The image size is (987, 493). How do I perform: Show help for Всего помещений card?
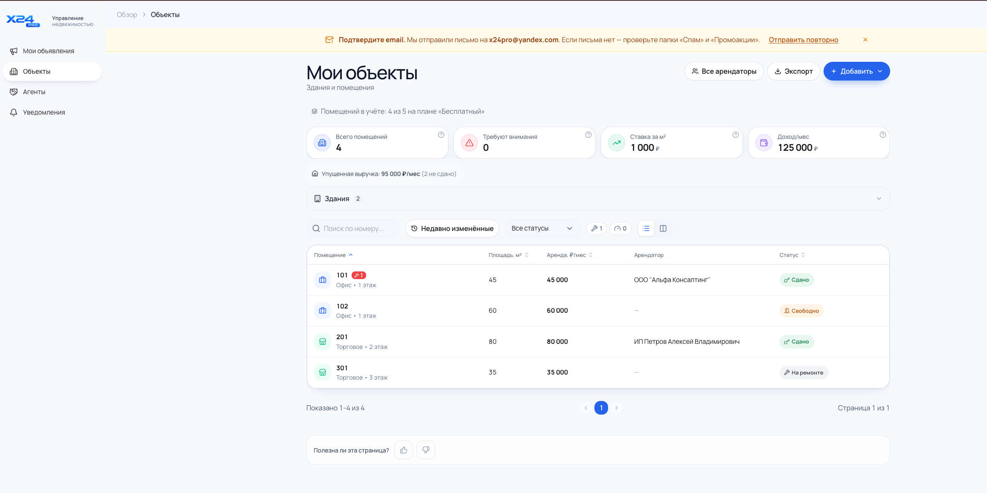(441, 135)
